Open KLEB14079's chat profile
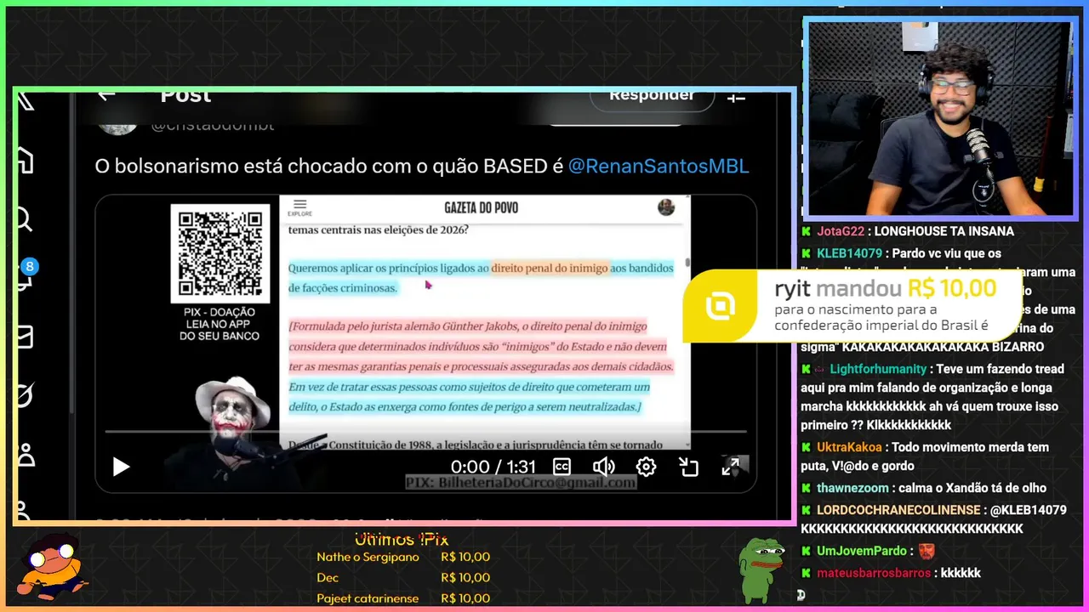This screenshot has height=612, width=1089. click(x=849, y=253)
